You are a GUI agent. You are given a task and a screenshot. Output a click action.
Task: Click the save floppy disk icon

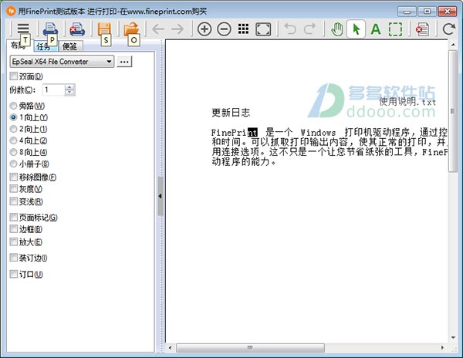coord(104,29)
